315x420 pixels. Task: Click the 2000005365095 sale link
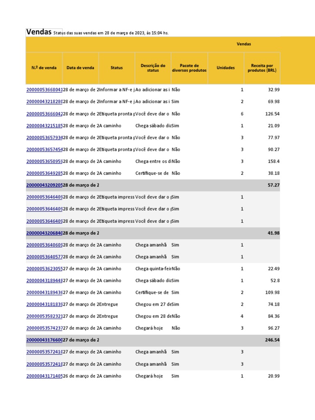(x=44, y=162)
